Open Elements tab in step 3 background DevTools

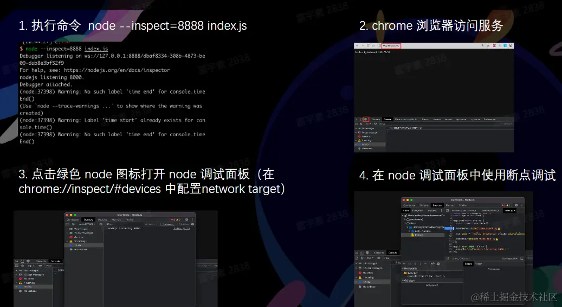click(x=41, y=261)
